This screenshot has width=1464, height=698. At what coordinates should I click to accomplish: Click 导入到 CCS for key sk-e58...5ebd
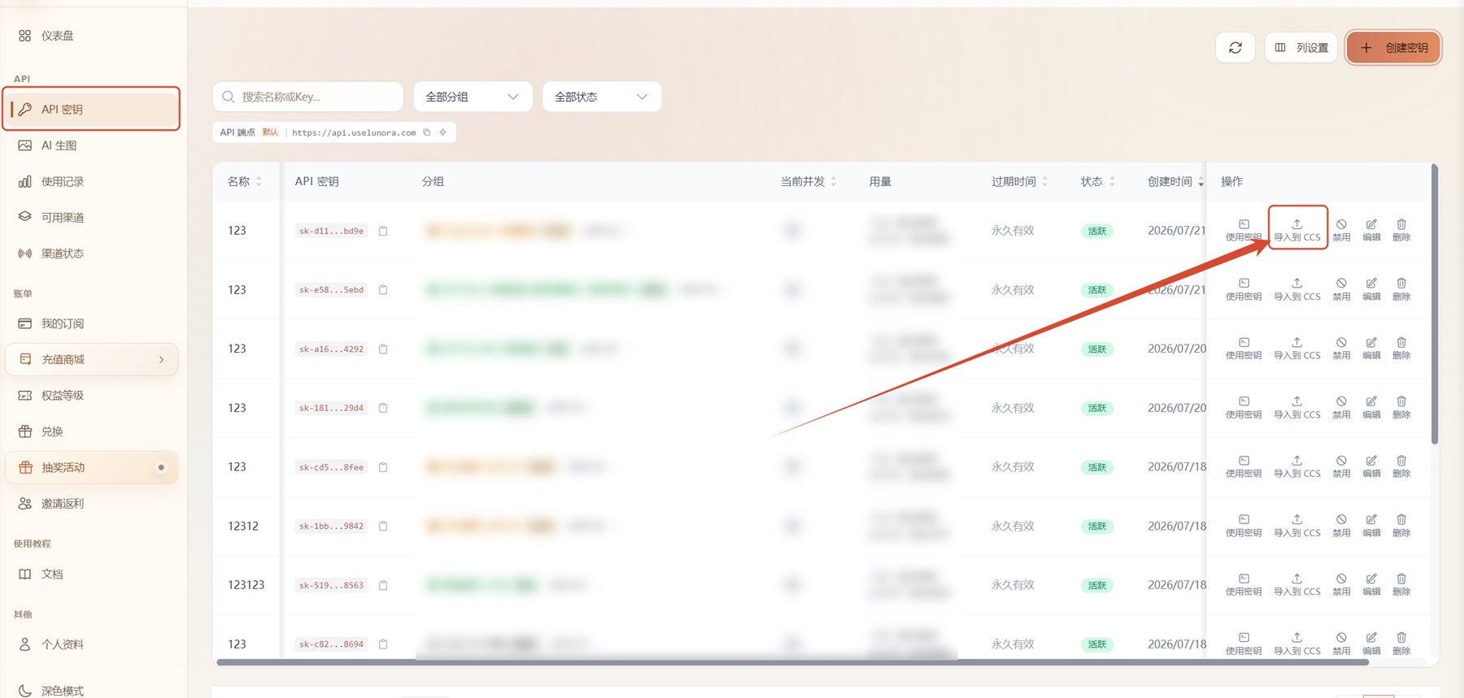pyautogui.click(x=1297, y=289)
